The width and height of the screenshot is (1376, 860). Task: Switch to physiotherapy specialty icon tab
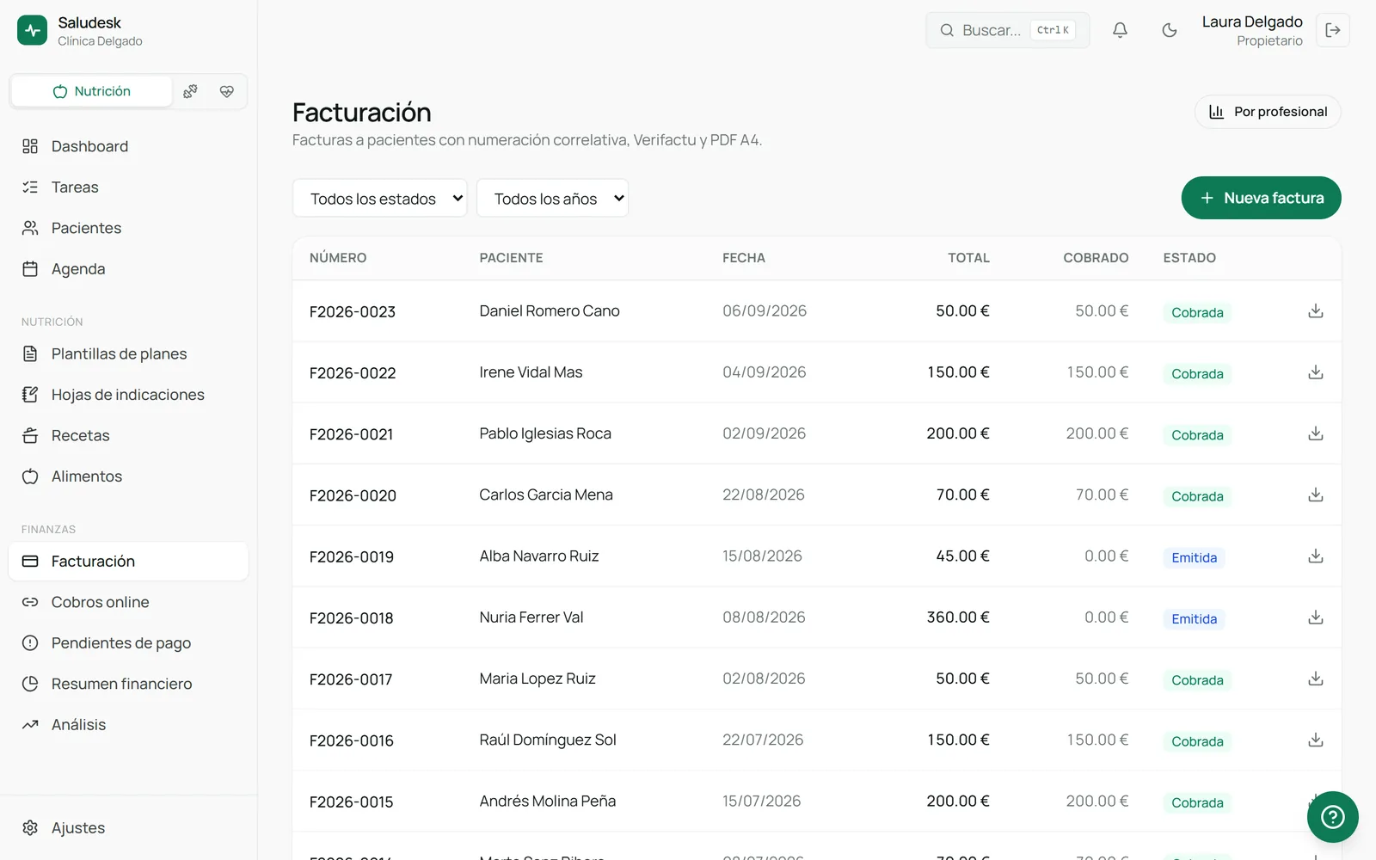(191, 91)
